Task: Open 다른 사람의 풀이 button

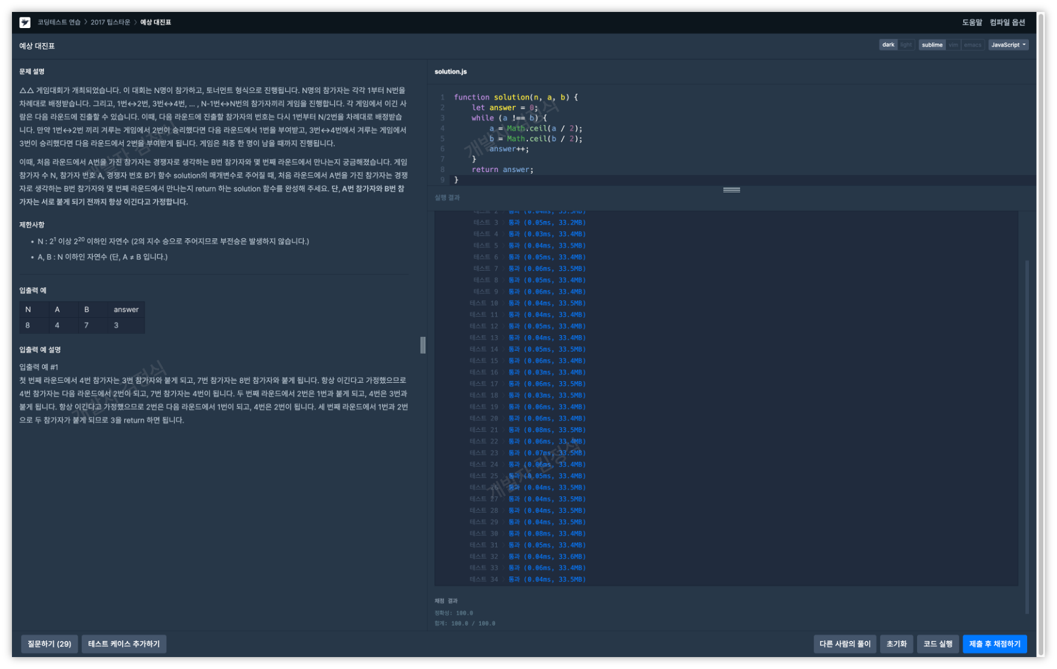Action: (x=845, y=644)
